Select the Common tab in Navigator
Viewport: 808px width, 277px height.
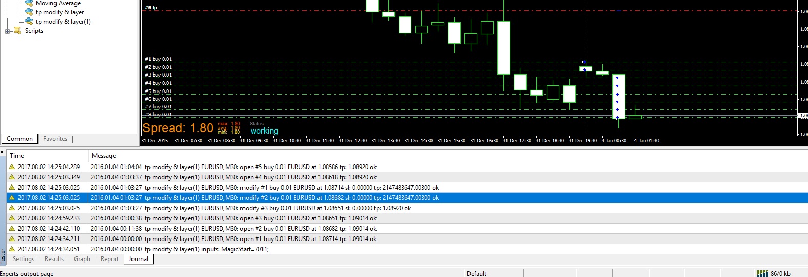(20, 139)
